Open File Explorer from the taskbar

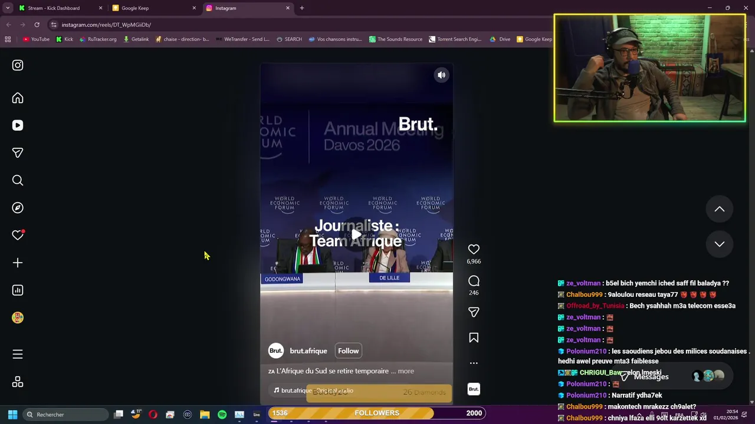(205, 415)
